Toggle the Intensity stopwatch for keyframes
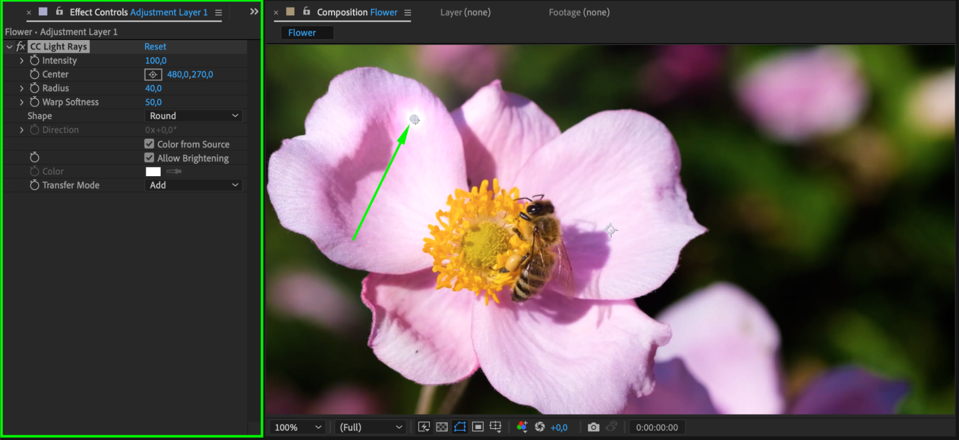Screen dimensions: 959x440 (x=35, y=60)
